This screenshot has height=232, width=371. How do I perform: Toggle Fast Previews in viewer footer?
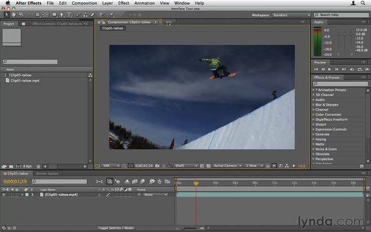(274, 166)
